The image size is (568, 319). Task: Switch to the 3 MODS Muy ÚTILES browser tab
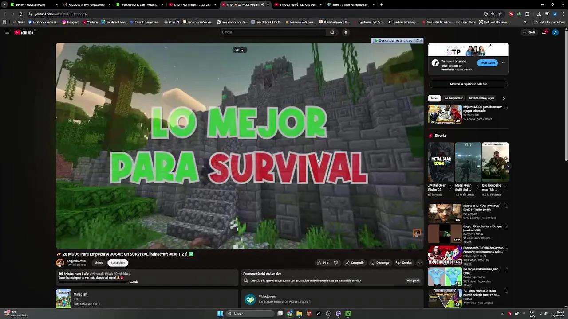tap(298, 4)
